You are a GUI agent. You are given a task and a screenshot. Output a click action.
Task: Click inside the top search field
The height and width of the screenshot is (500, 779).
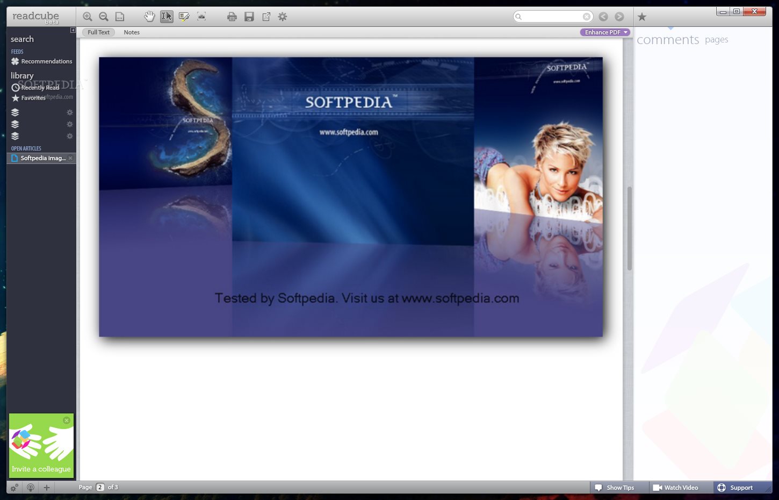point(552,17)
